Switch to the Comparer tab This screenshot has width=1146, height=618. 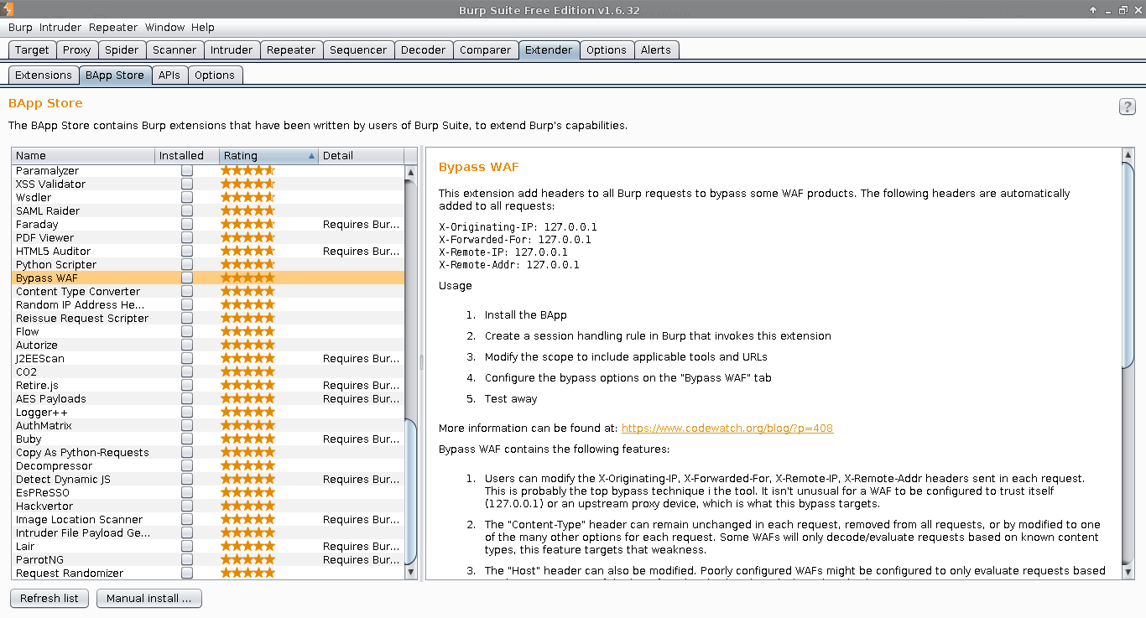pos(485,50)
